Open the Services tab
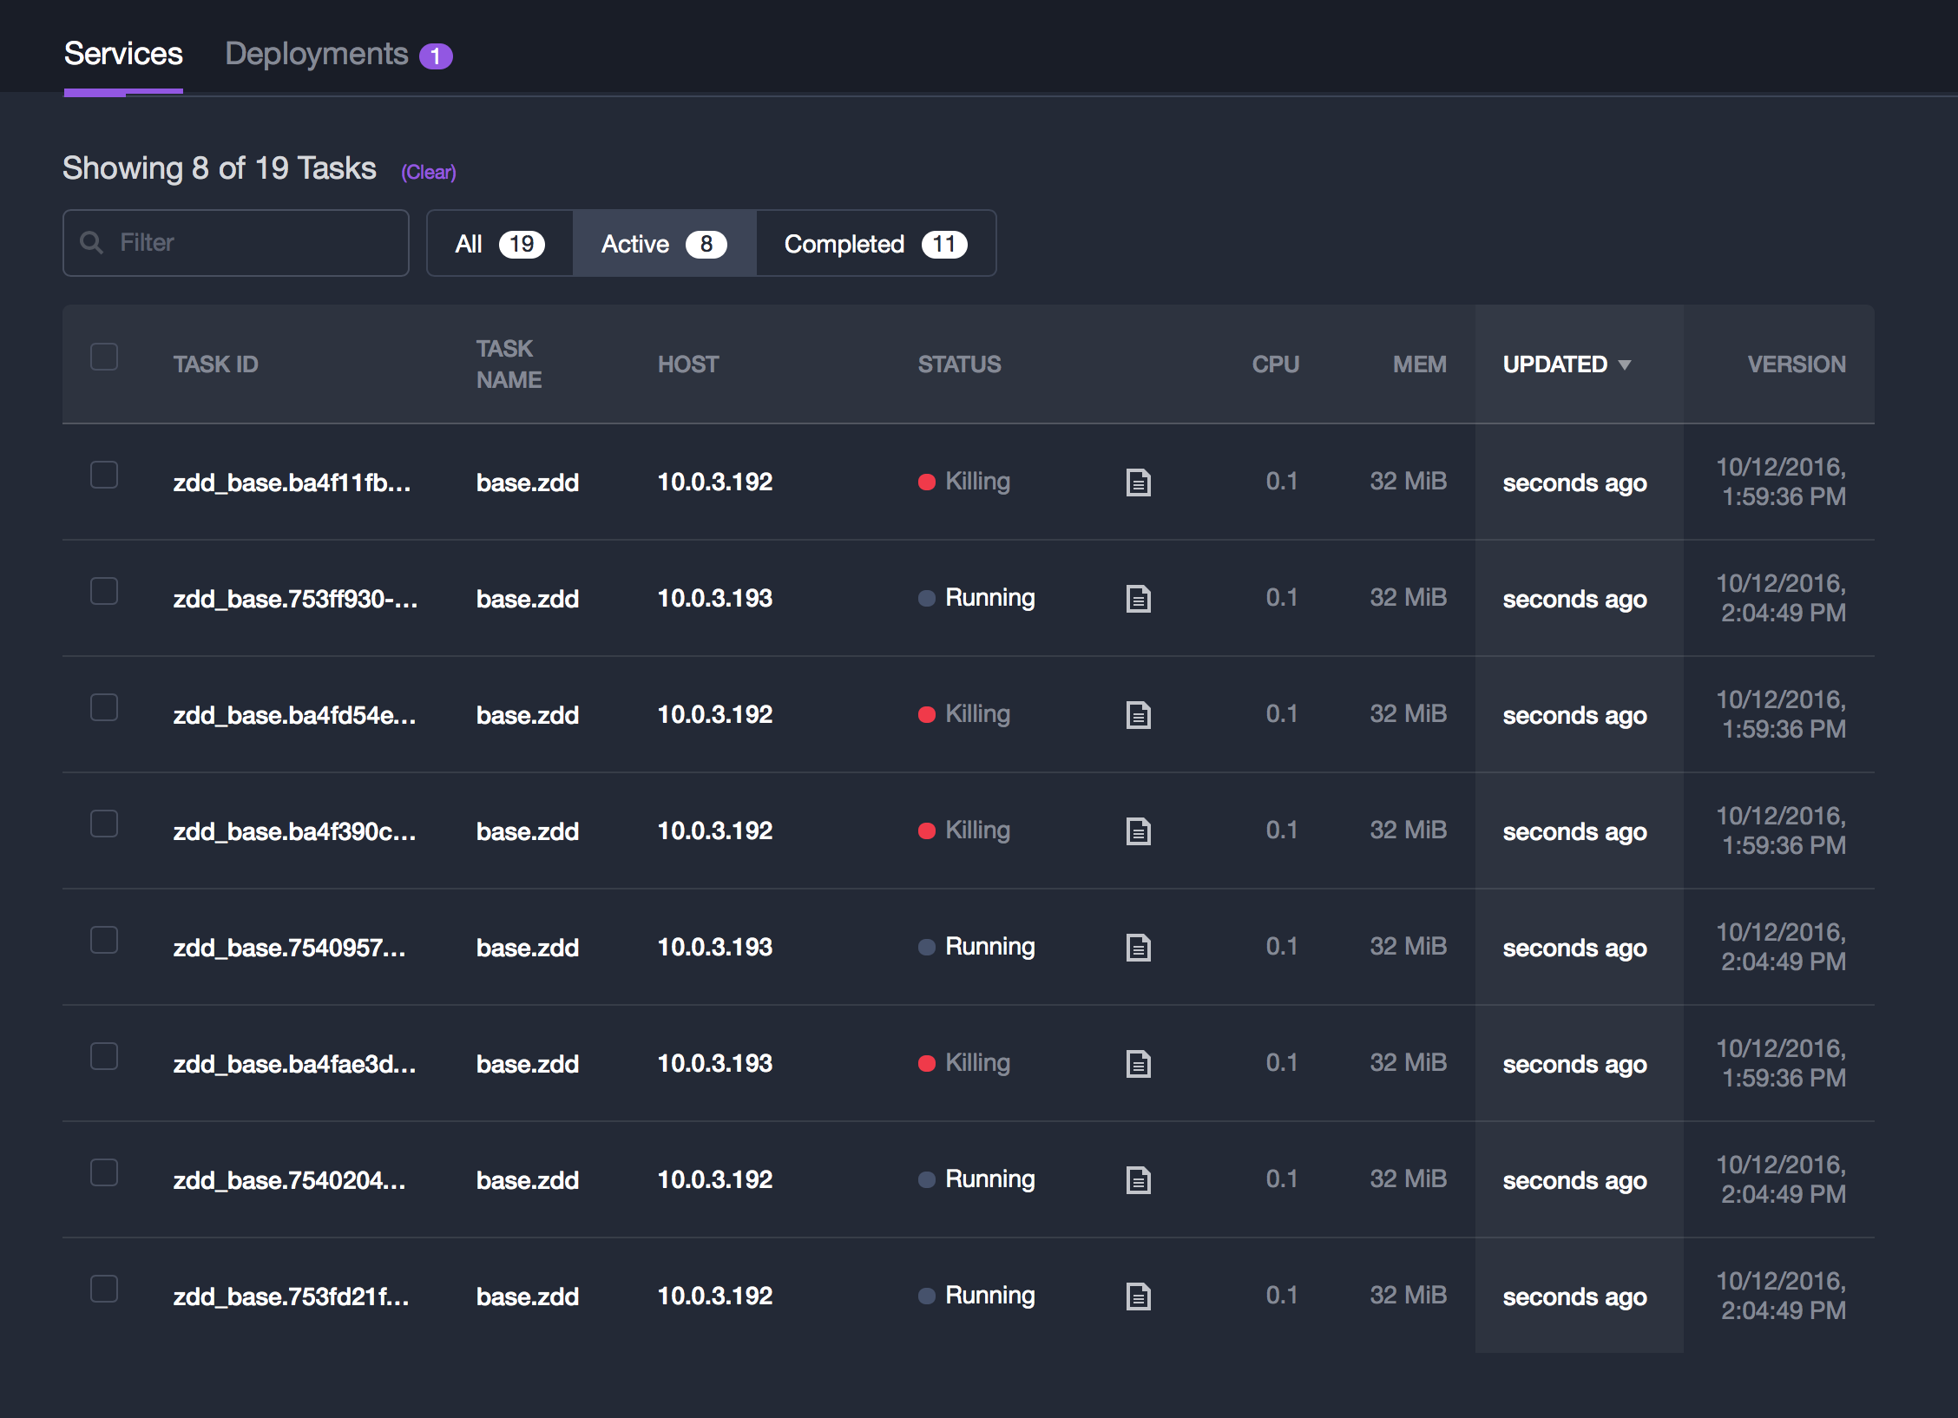Screen dimensions: 1958x1418 click(x=123, y=54)
